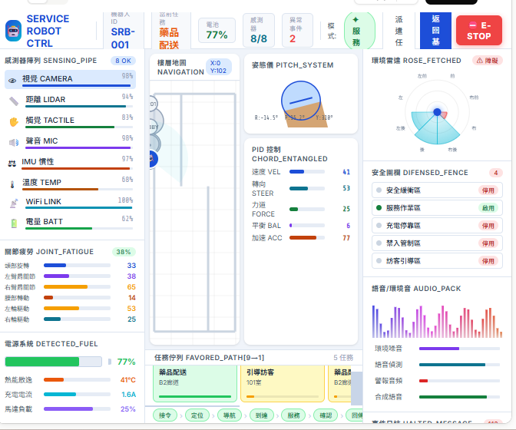Screen dimensions: 516x430
Task: Click the 環境噪音 level bar
Action: point(459,349)
